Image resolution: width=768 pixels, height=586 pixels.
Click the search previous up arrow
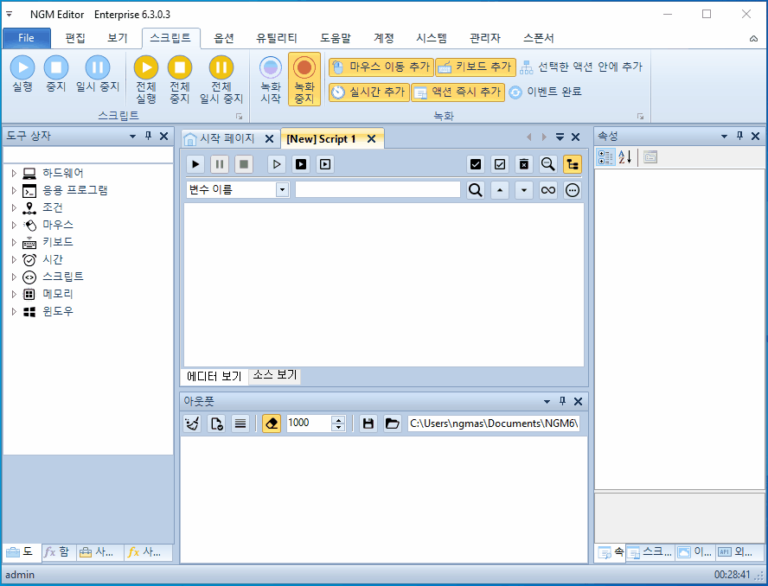500,190
